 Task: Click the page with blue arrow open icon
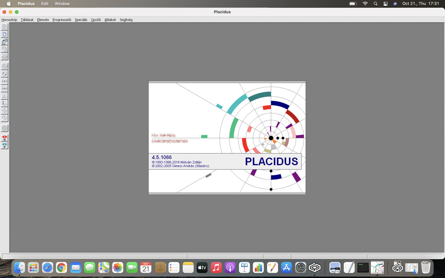click(x=5, y=42)
